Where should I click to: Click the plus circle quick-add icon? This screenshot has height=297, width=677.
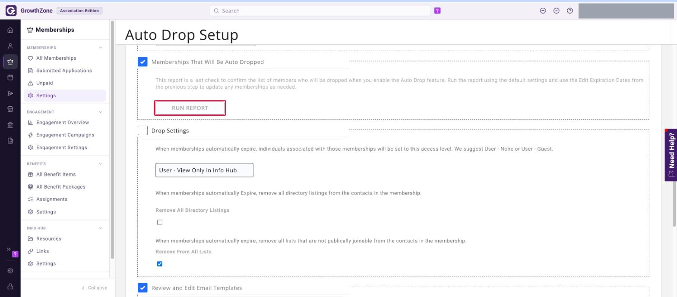tap(543, 11)
